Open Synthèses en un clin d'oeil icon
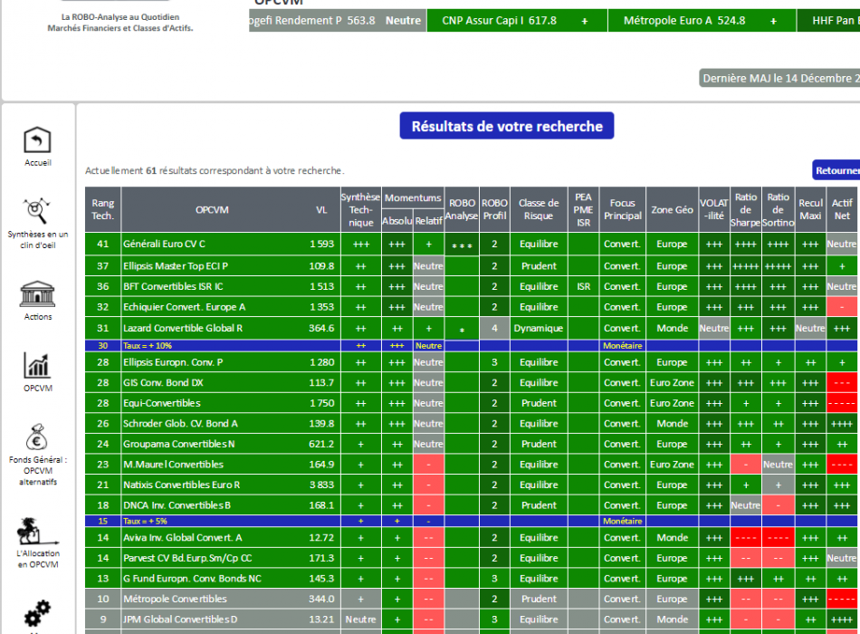860x634 pixels. 37,212
